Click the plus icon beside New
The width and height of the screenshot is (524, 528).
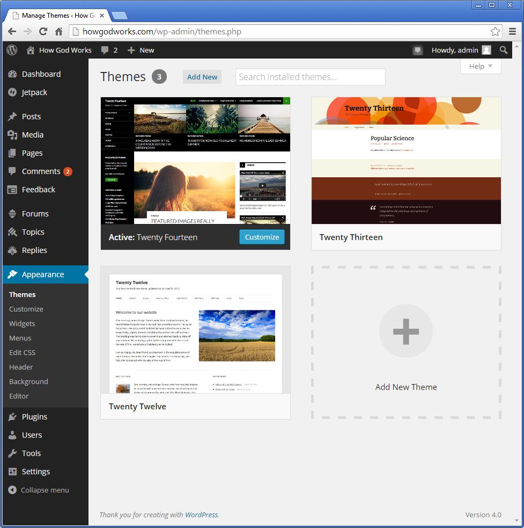coord(131,50)
